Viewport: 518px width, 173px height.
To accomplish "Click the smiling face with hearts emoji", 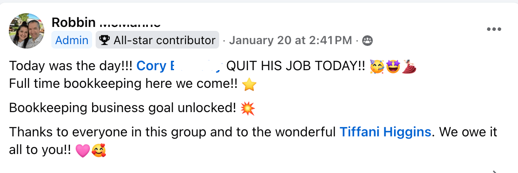I will (x=99, y=150).
